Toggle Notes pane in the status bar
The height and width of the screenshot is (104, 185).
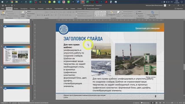tap(136, 103)
